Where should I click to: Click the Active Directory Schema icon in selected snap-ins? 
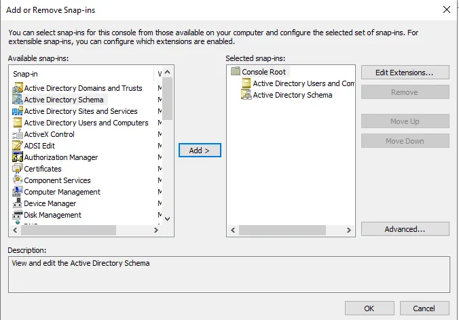click(246, 95)
